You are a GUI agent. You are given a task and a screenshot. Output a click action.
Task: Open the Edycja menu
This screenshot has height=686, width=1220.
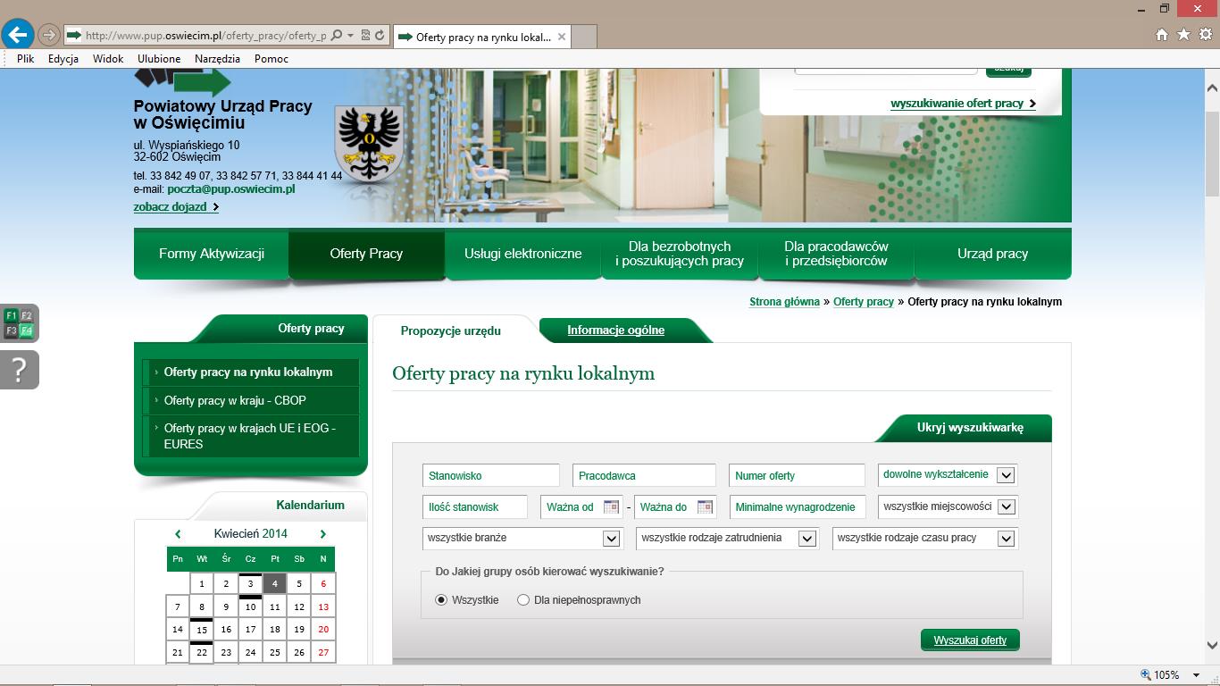(63, 59)
